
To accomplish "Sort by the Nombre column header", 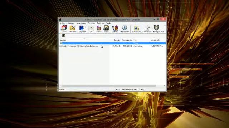I will 63,40.
